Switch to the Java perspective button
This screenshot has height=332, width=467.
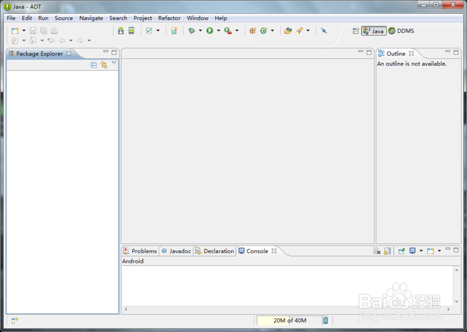click(374, 31)
